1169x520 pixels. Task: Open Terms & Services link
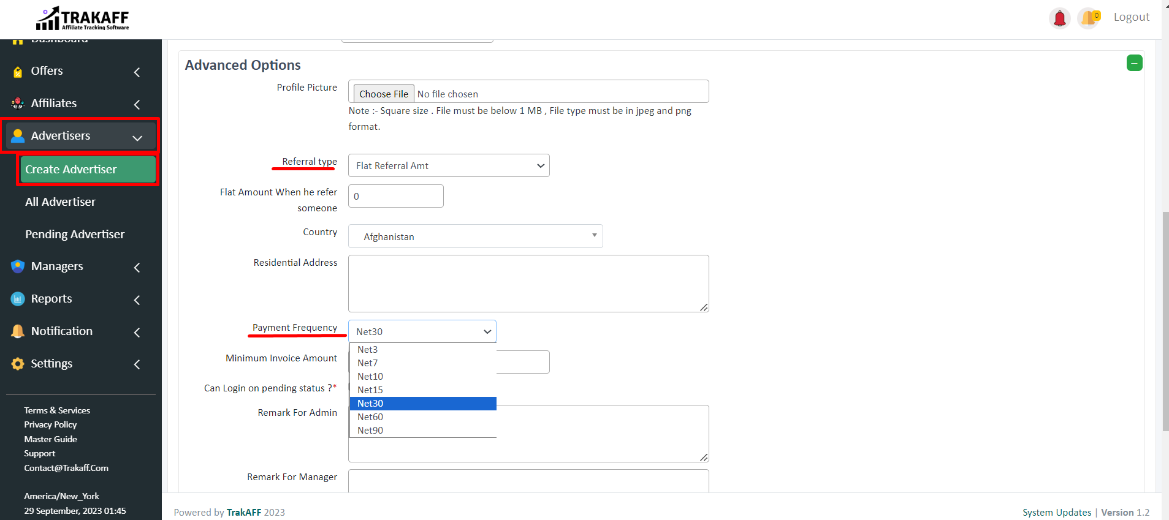57,410
